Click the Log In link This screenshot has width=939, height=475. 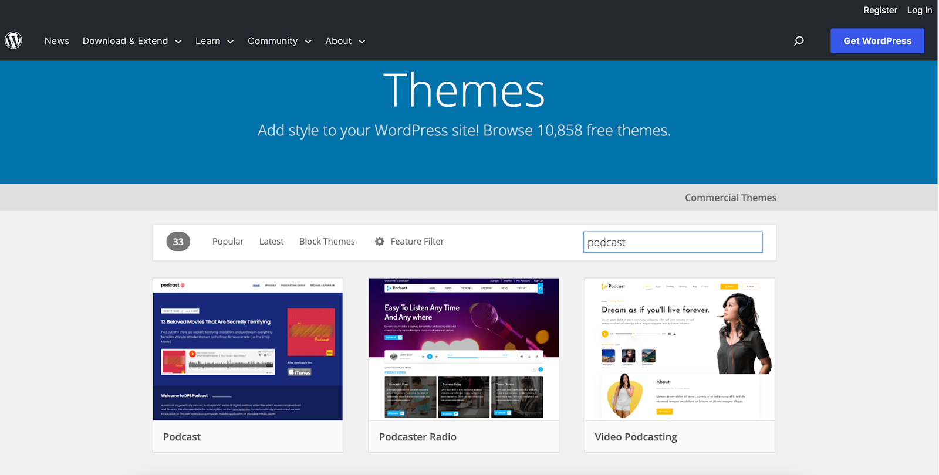pyautogui.click(x=919, y=10)
